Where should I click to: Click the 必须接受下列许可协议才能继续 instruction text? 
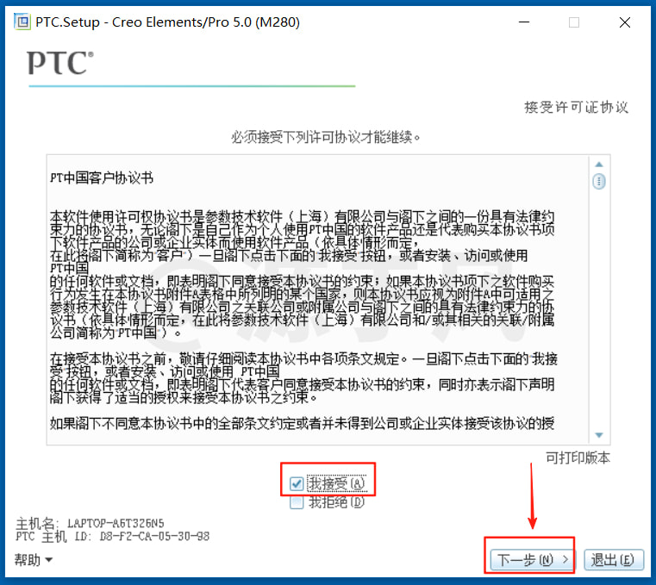pos(326,137)
